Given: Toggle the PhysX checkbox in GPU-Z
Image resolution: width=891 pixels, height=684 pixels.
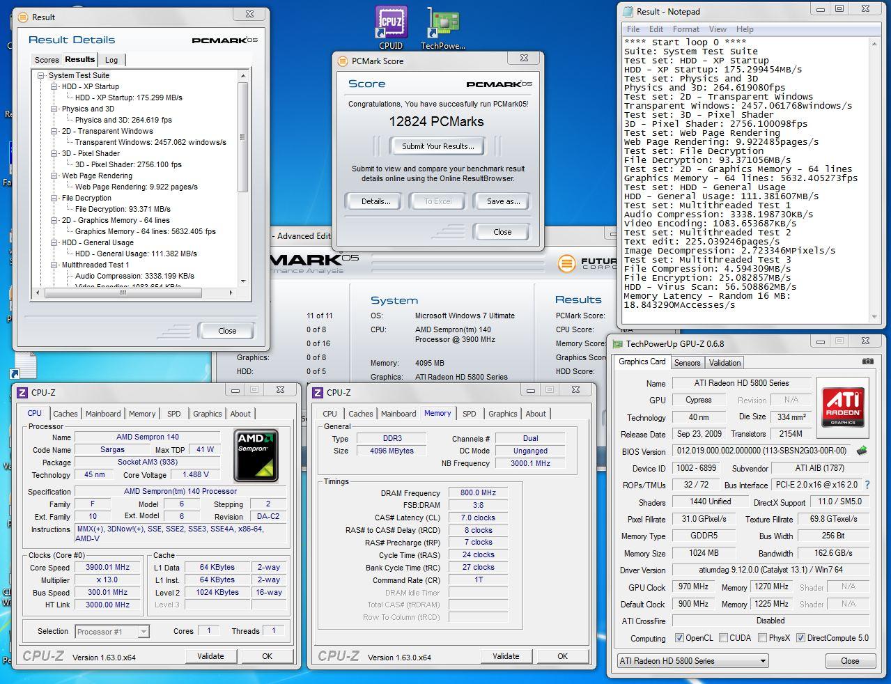Looking at the screenshot, I should click(x=762, y=638).
